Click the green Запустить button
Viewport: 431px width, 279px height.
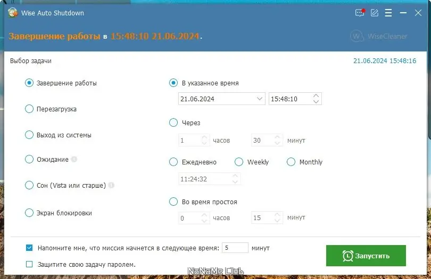coord(366,256)
